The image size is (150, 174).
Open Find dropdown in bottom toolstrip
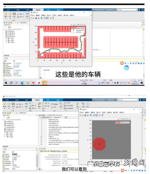(35, 106)
